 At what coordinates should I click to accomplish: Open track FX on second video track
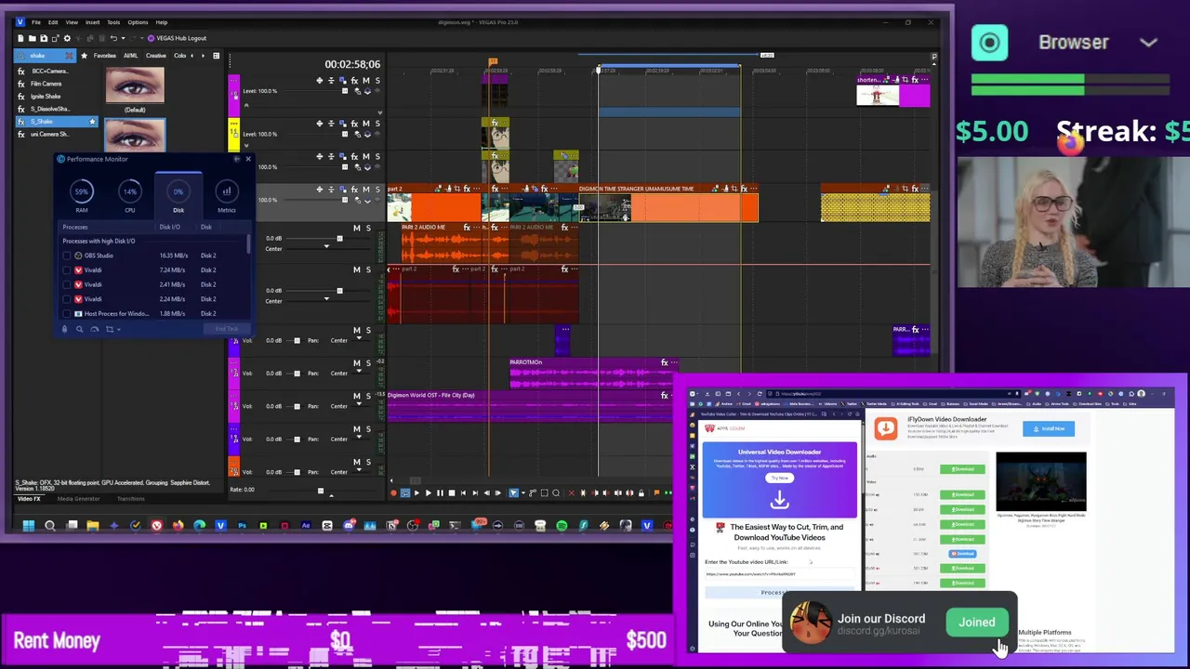(354, 124)
